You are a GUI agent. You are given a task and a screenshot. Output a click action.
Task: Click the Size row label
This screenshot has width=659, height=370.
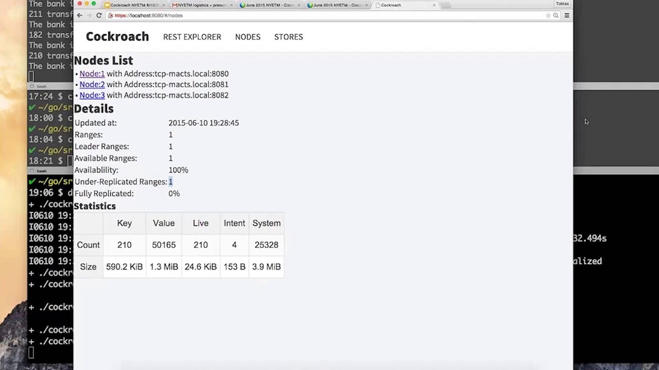click(x=88, y=267)
